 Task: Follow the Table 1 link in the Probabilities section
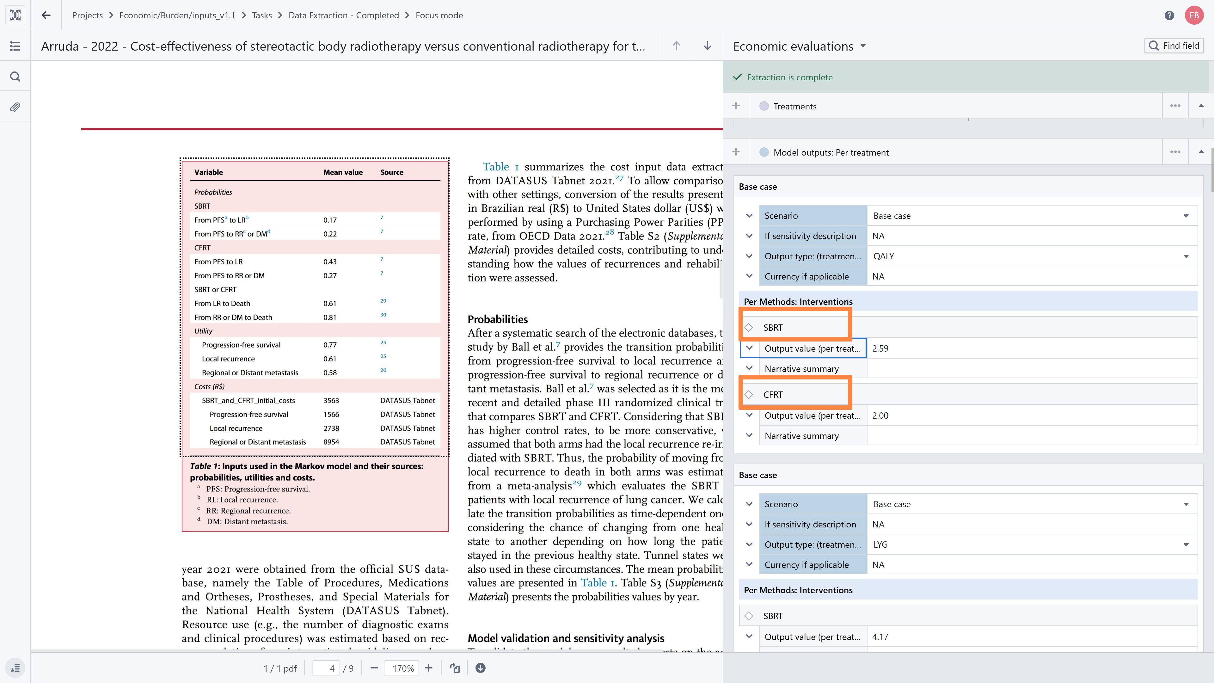[x=598, y=583]
